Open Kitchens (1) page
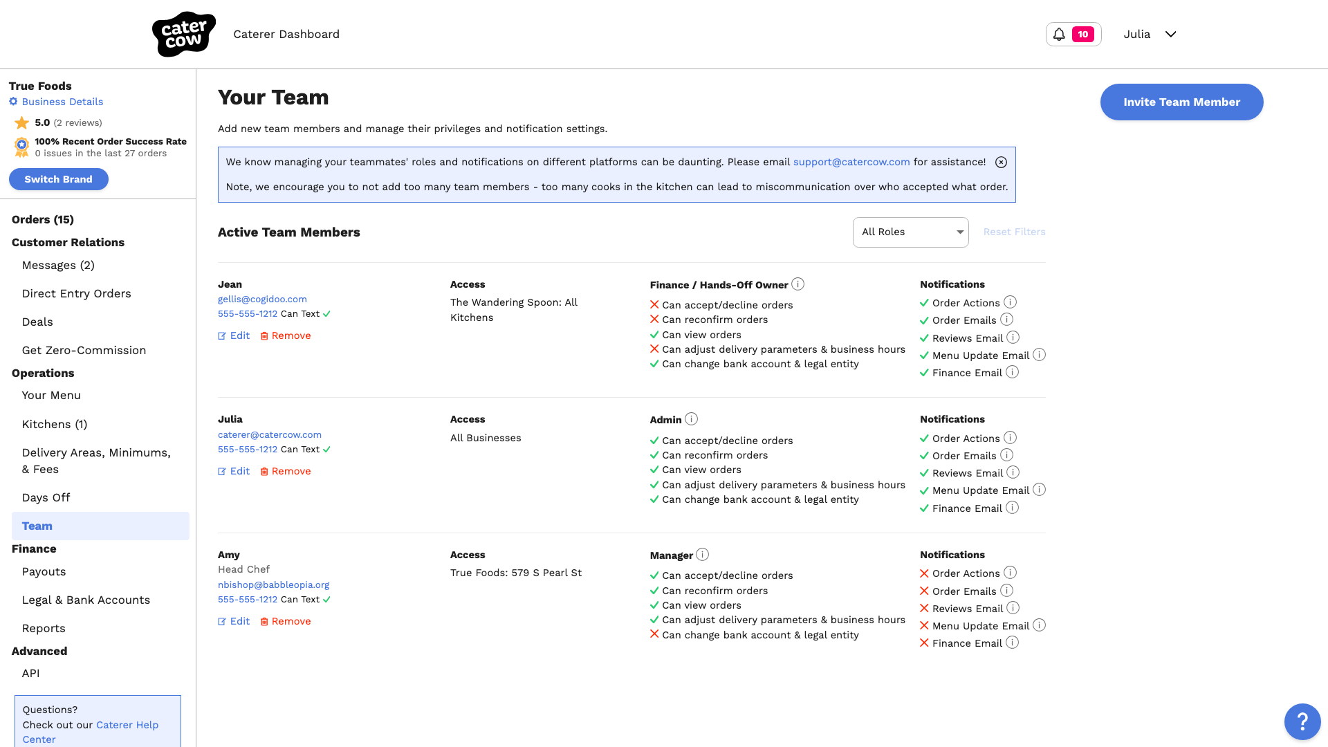Image resolution: width=1328 pixels, height=747 pixels. [x=55, y=424]
